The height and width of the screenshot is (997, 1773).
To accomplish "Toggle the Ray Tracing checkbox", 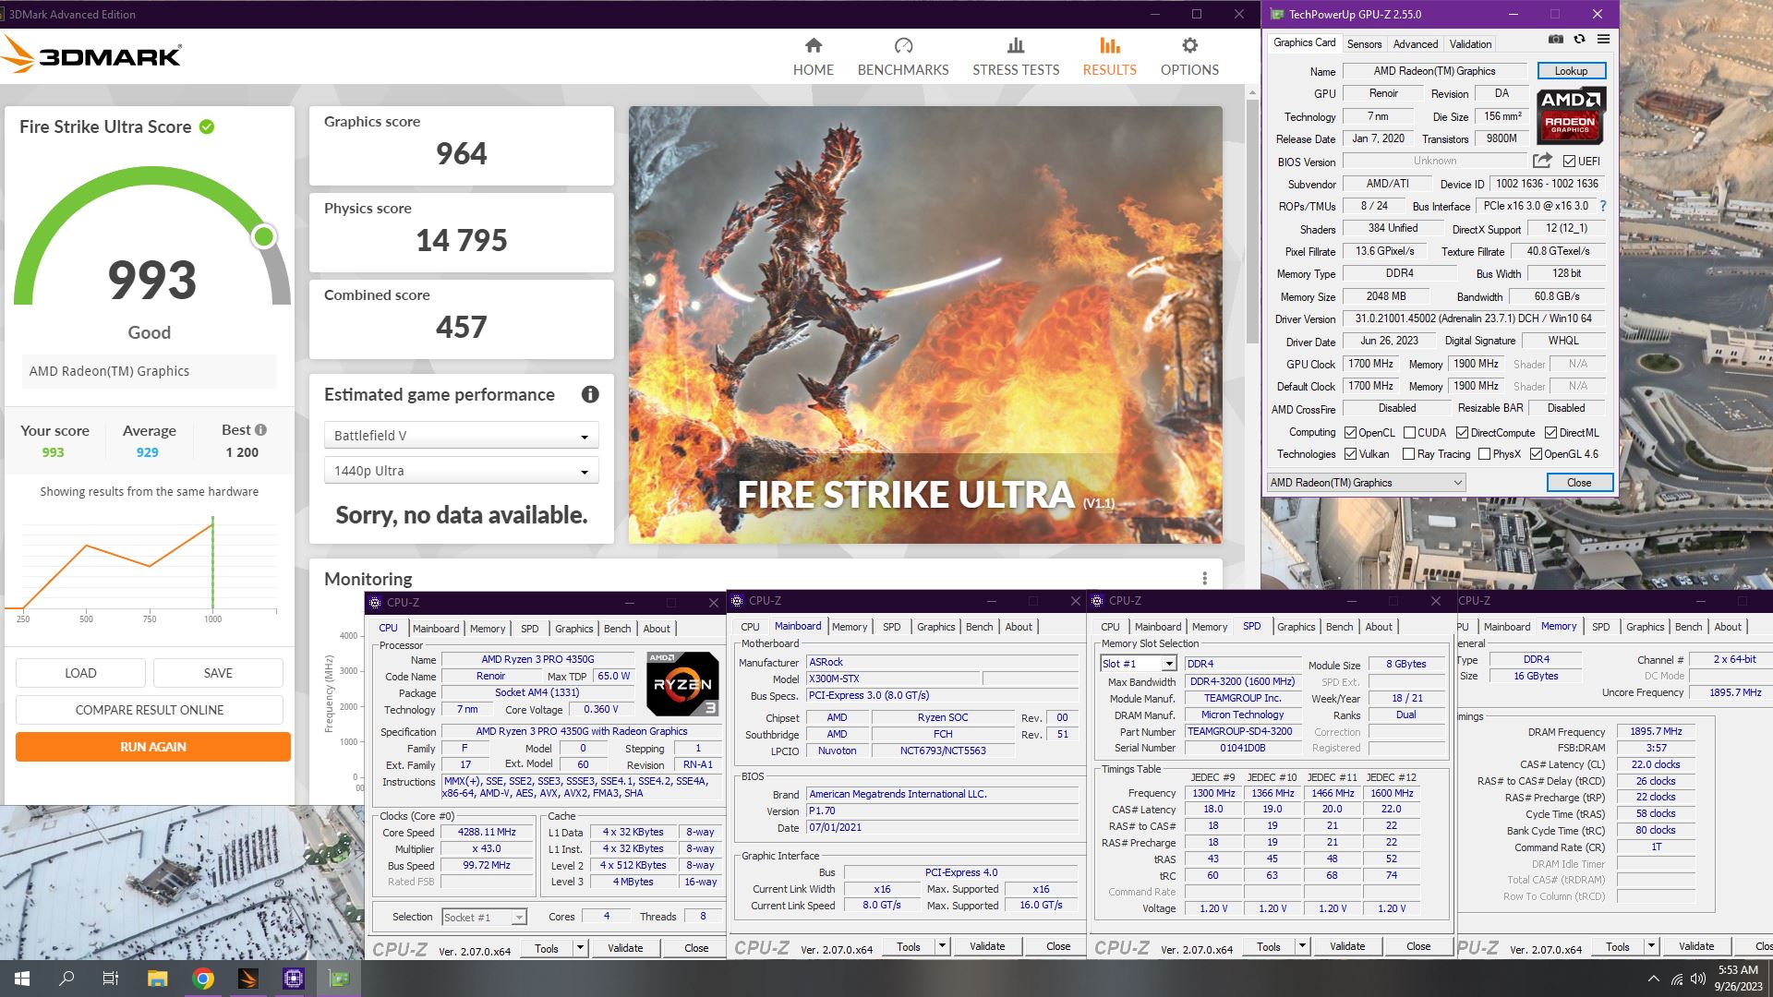I will click(1408, 454).
